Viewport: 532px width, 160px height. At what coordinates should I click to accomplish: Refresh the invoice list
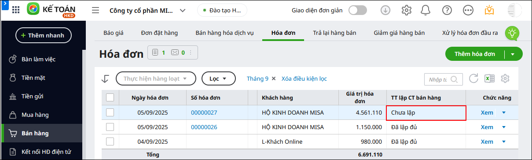[473, 79]
